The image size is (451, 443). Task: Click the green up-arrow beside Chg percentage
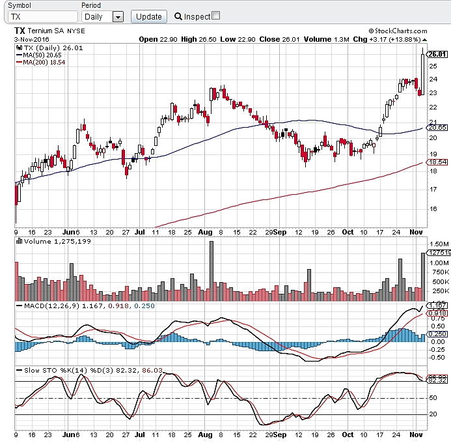(424, 40)
